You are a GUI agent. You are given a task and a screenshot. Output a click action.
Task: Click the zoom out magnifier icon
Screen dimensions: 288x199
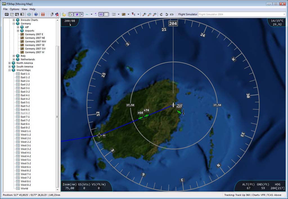[149, 14]
